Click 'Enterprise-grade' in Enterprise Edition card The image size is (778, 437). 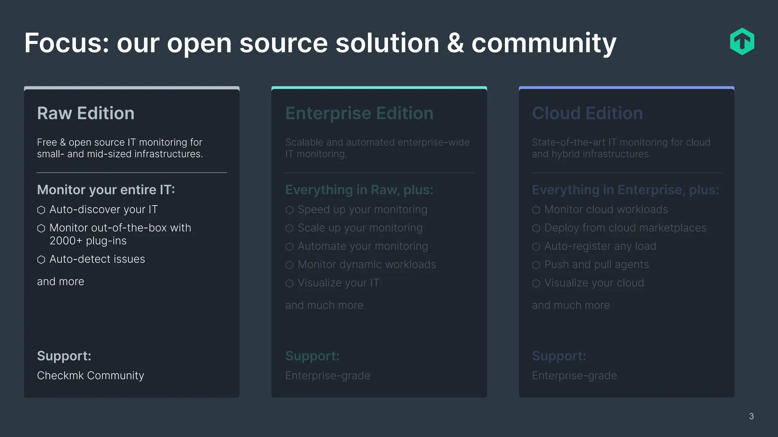coord(328,376)
